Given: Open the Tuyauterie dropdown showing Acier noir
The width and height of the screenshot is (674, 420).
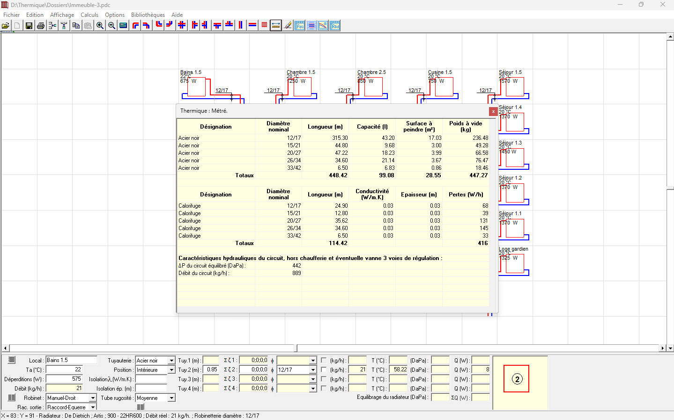Looking at the screenshot, I should [171, 361].
